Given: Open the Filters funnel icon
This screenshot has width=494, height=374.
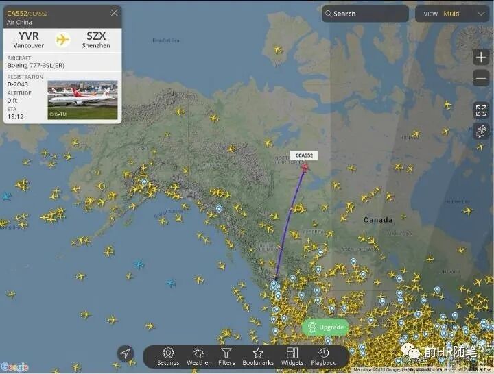Looking at the screenshot, I should point(226,353).
